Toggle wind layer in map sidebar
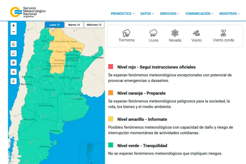Image resolution: width=246 pixels, height=164 pixels. 14,72
